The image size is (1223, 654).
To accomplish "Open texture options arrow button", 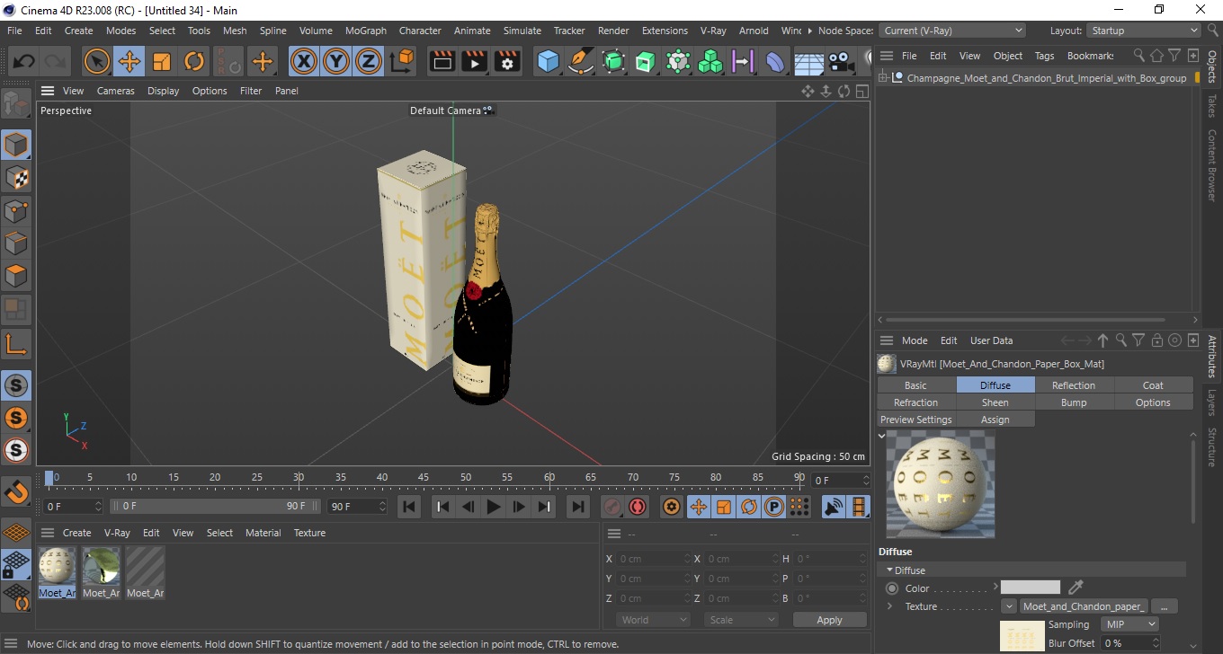I will (1008, 606).
